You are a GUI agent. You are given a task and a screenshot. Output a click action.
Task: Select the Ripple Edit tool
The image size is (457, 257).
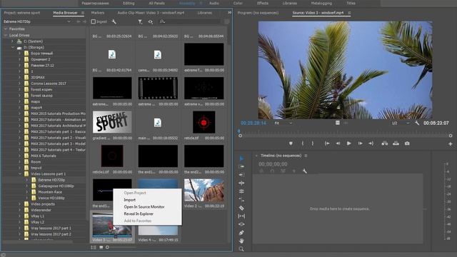coord(241,183)
